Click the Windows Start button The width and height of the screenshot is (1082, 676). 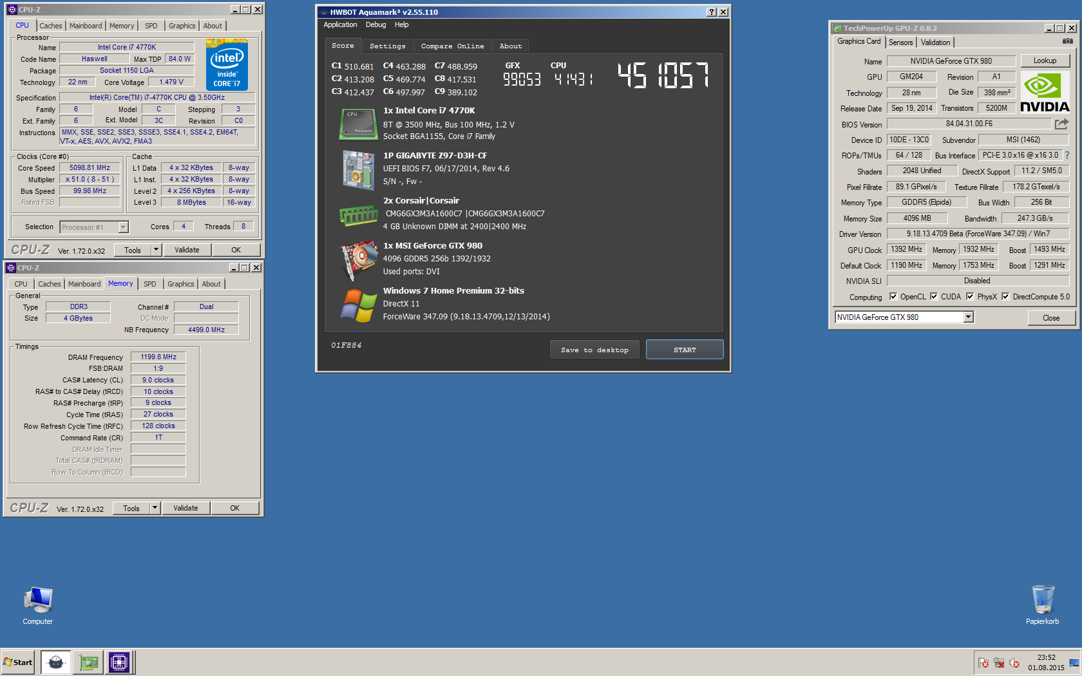(x=17, y=662)
